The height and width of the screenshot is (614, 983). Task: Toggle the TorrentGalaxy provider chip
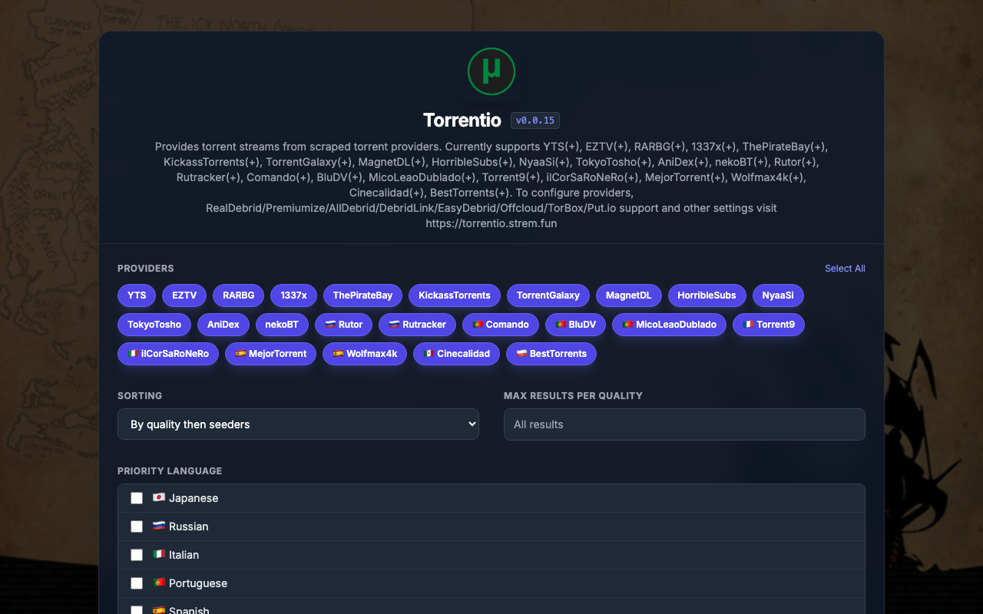[548, 295]
